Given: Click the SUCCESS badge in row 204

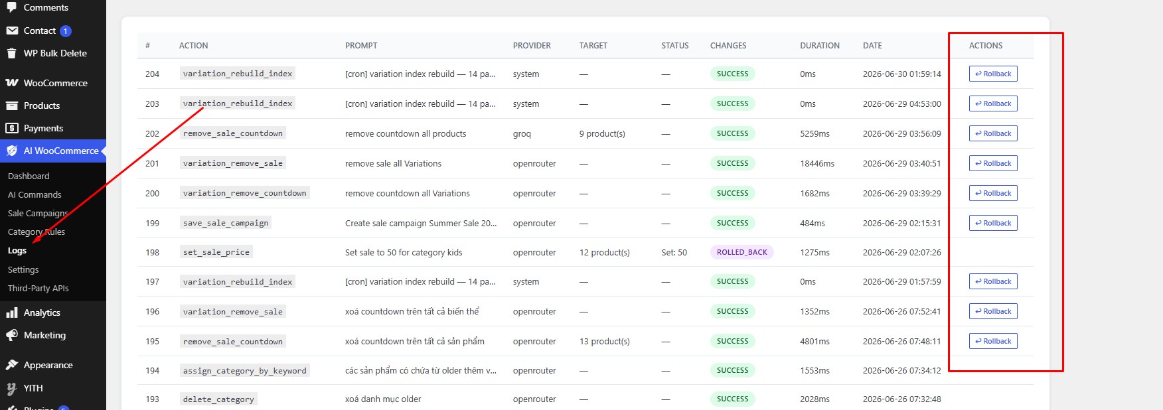Looking at the screenshot, I should pos(732,74).
